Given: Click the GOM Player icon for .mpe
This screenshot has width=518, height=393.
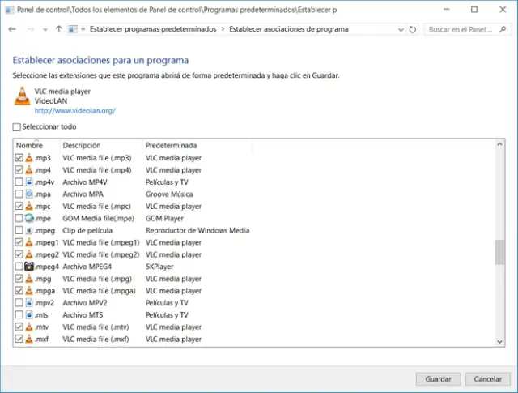Looking at the screenshot, I should 29,219.
